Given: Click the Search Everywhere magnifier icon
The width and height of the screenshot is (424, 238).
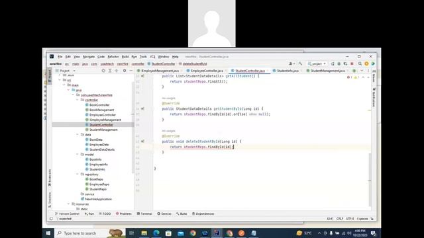Looking at the screenshot, I should [360, 63].
